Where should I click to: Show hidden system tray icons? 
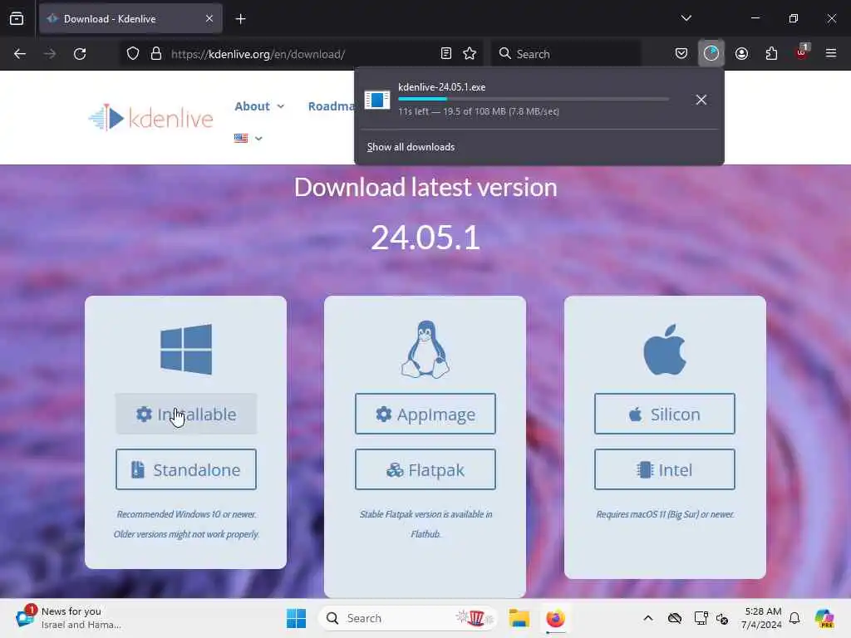click(648, 618)
